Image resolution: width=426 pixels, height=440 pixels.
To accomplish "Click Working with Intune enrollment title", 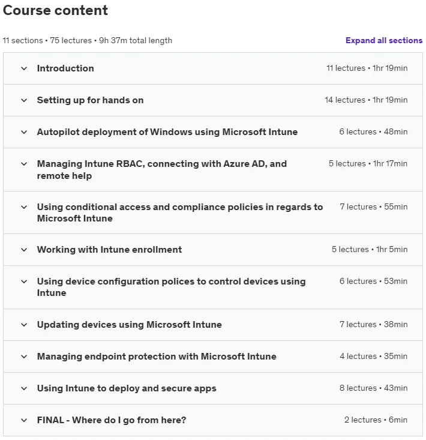I will tap(109, 250).
